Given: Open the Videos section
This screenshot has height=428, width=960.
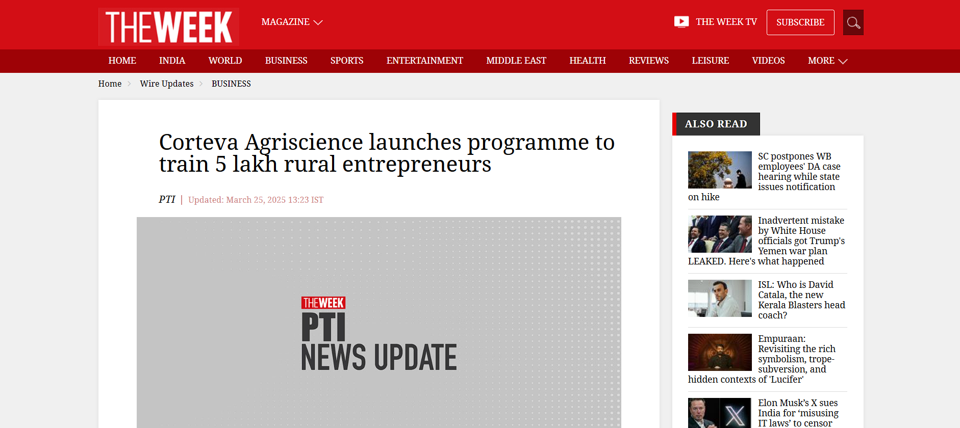Looking at the screenshot, I should 768,61.
